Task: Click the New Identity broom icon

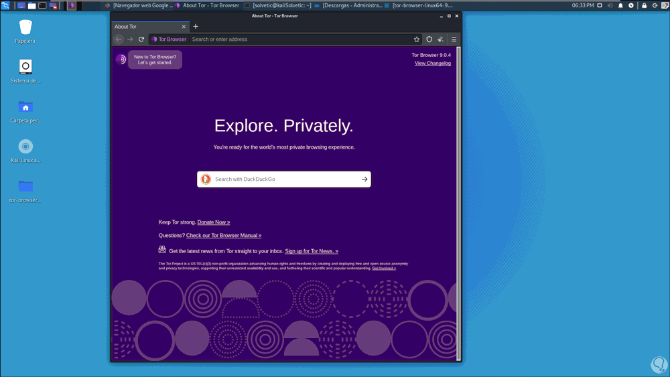Action: tap(441, 40)
